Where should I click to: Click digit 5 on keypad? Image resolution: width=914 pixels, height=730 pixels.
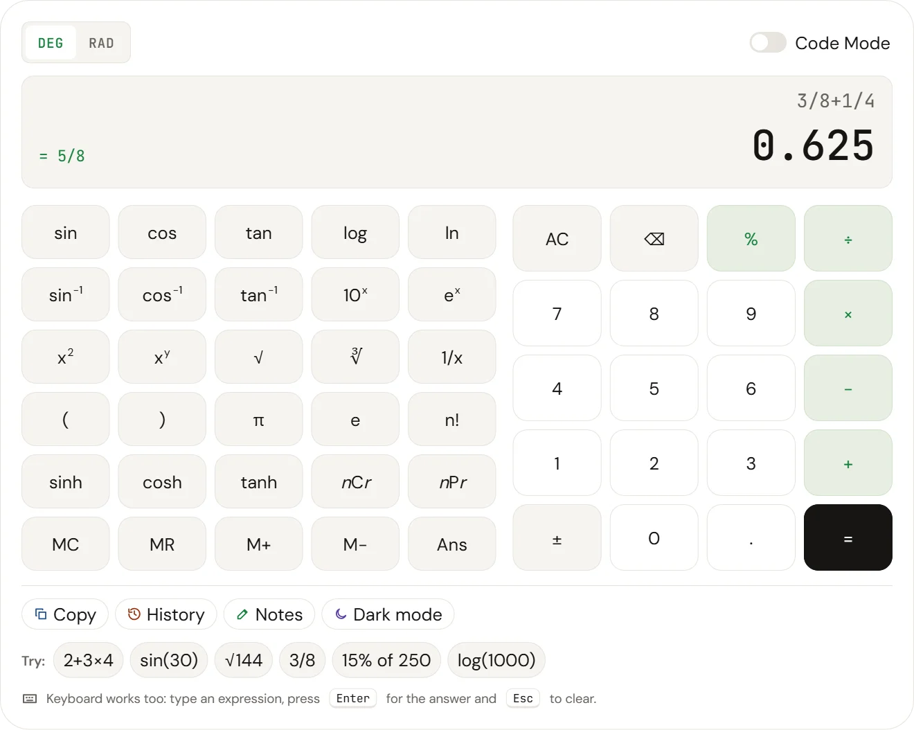point(654,388)
